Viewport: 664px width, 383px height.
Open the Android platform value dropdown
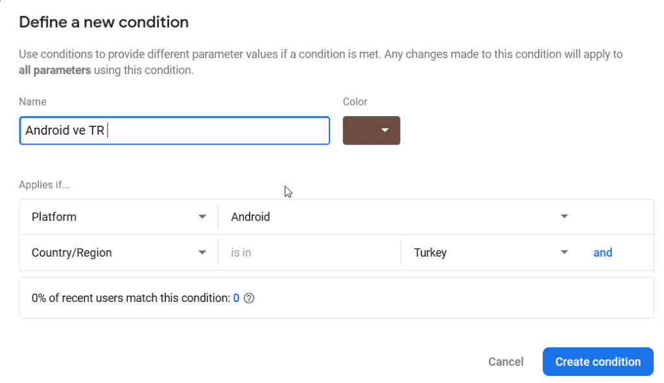pyautogui.click(x=399, y=217)
